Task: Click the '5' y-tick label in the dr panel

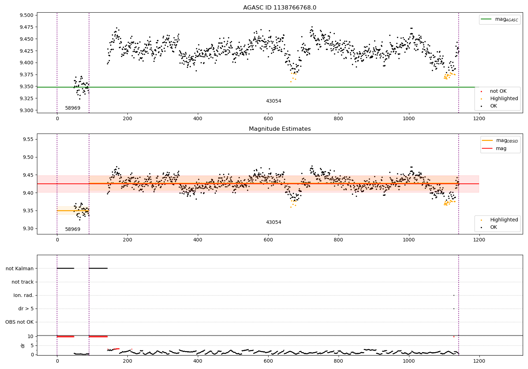Action: [32, 346]
